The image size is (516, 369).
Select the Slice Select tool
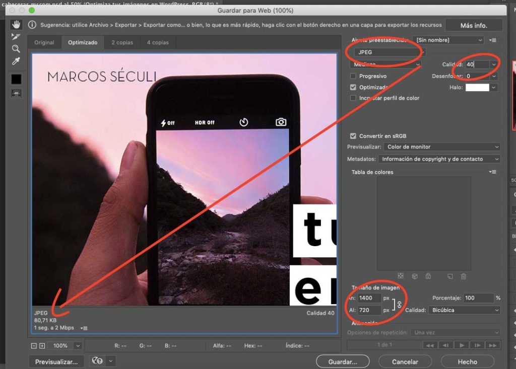16,37
